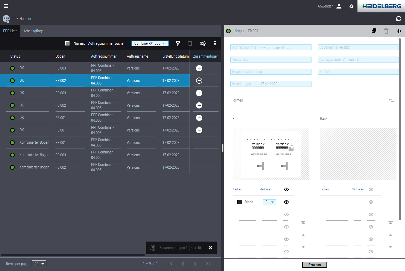Image resolution: width=405 pixels, height=271 pixels.
Task: Collapse the Bogen detail panel splitter icon
Action: point(399,31)
